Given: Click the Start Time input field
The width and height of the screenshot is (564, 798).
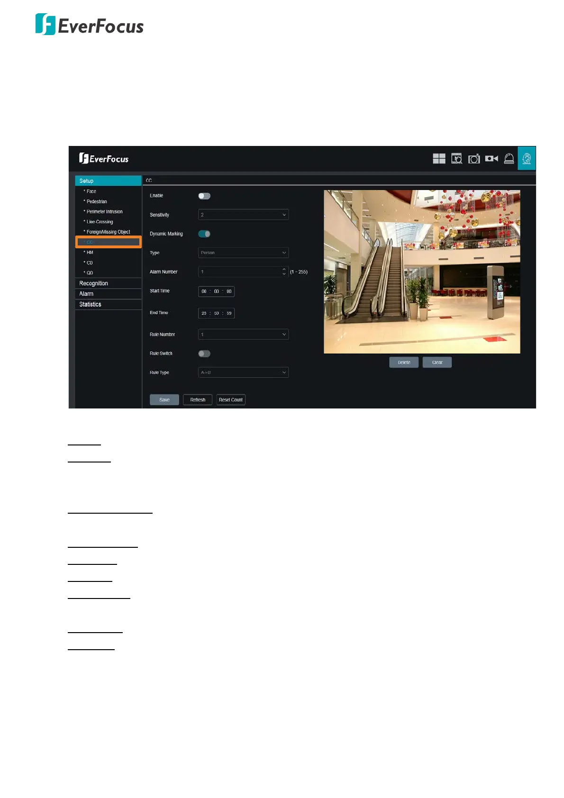Looking at the screenshot, I should point(216,291).
